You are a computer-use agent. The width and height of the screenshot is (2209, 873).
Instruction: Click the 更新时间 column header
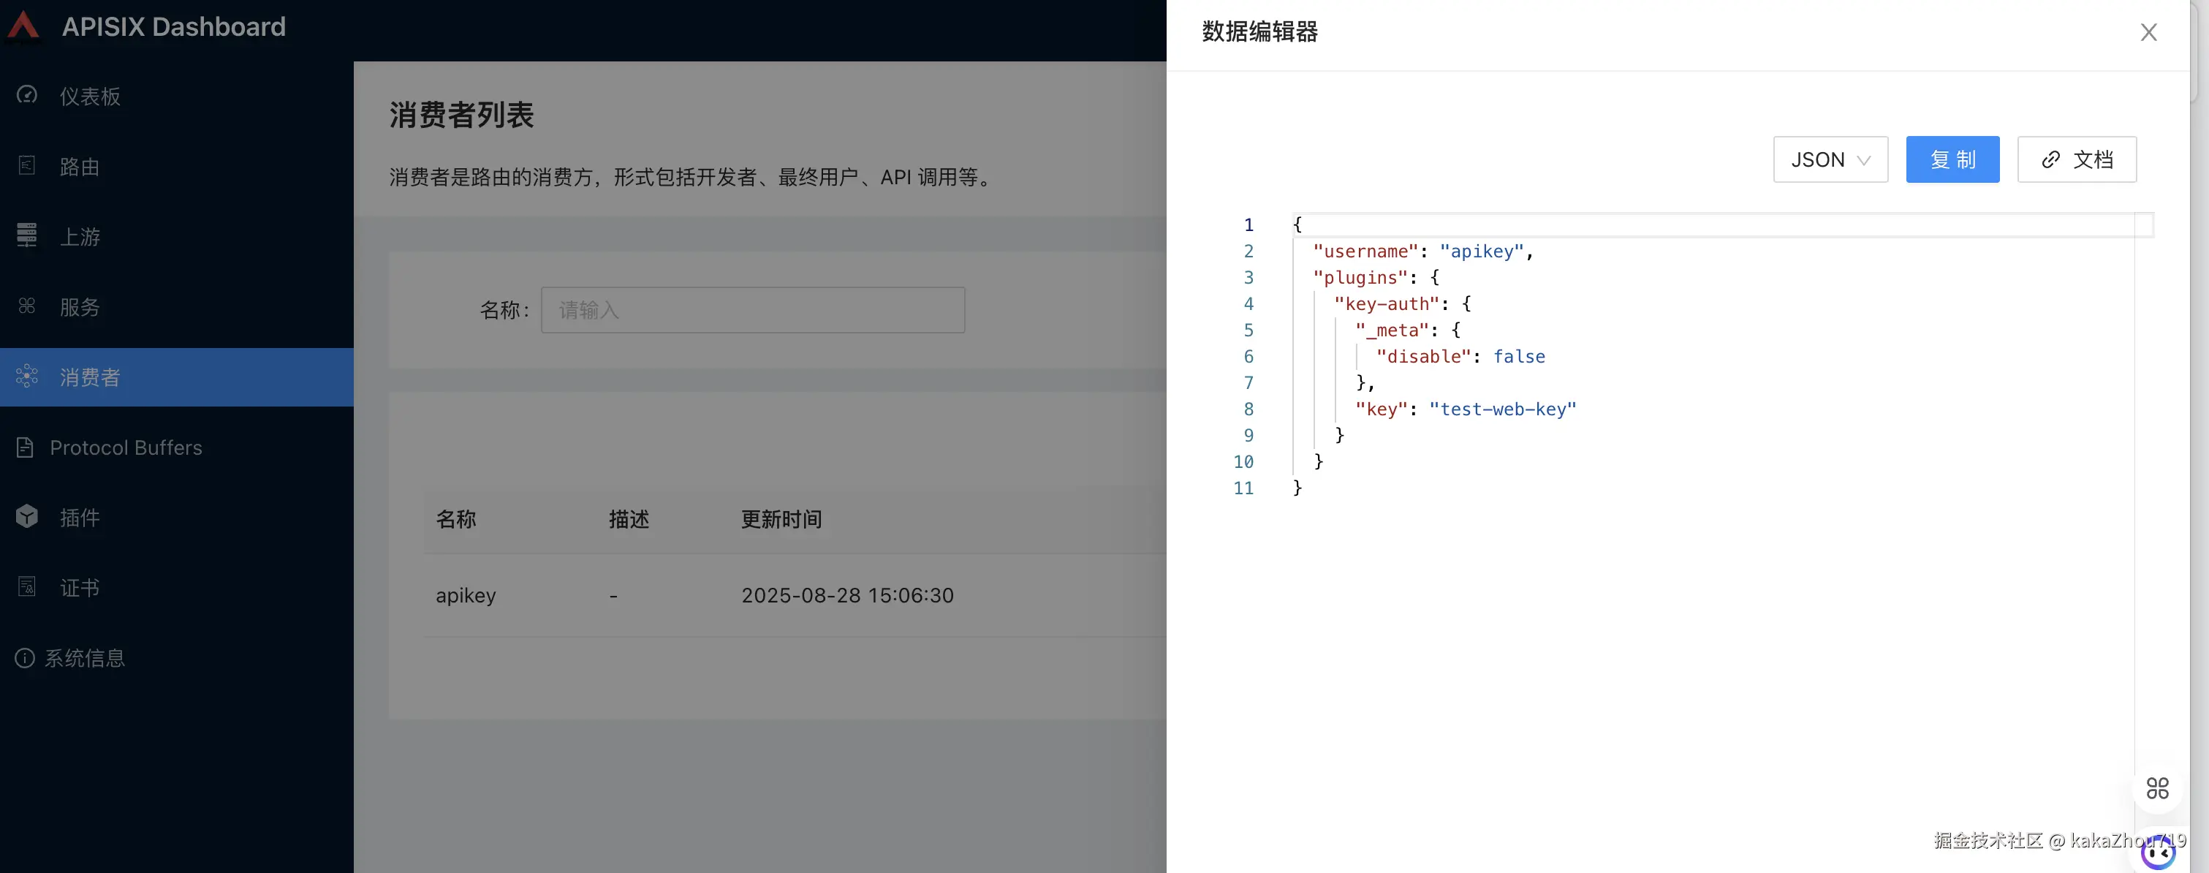tap(781, 519)
